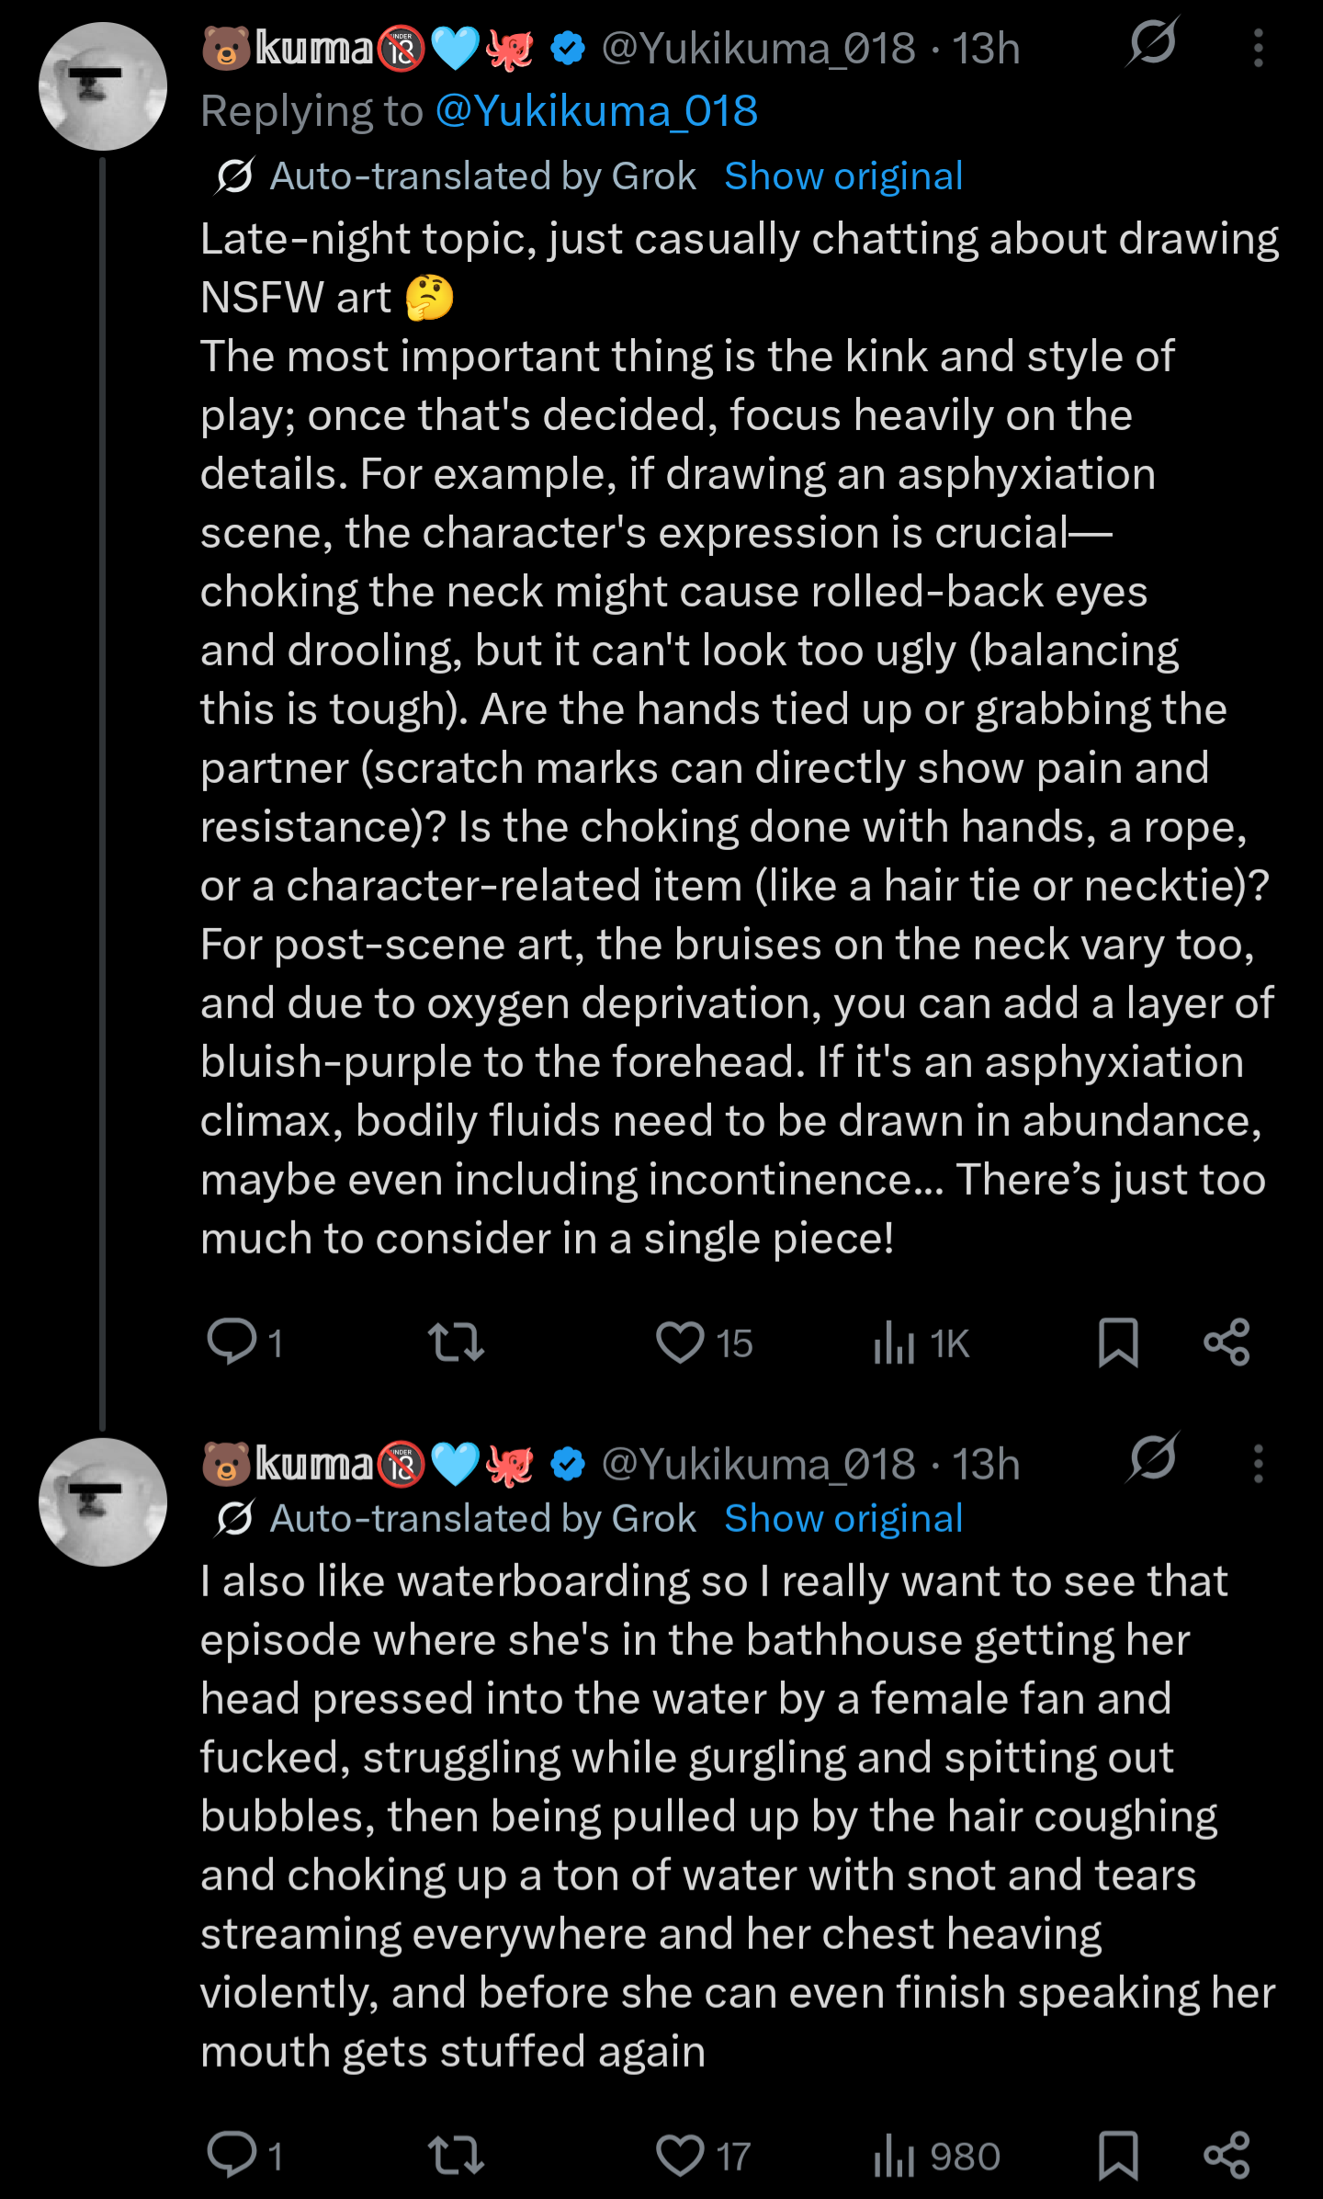Open the @Yukikuma_018 'Replying to' link

tap(596, 112)
